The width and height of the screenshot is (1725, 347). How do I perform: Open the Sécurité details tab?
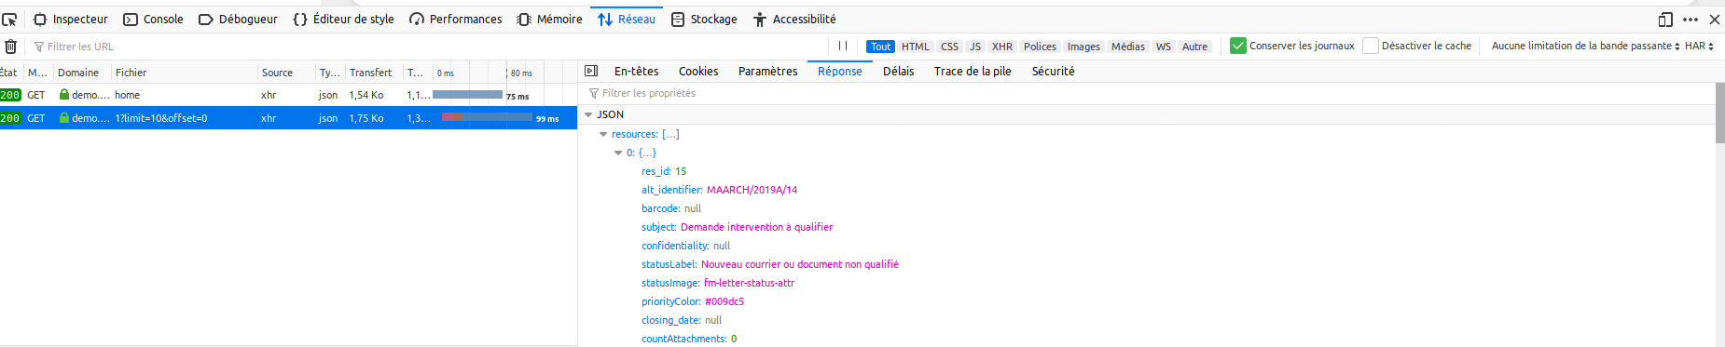(1053, 72)
